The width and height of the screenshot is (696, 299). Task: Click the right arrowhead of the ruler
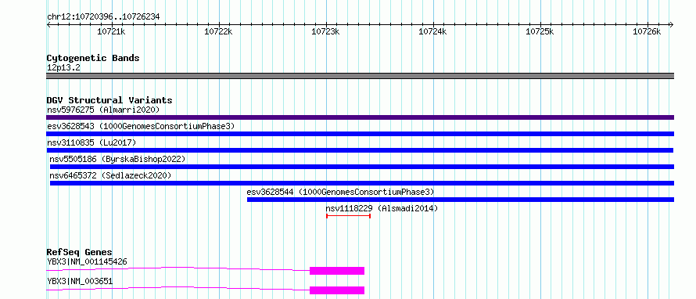(x=672, y=25)
